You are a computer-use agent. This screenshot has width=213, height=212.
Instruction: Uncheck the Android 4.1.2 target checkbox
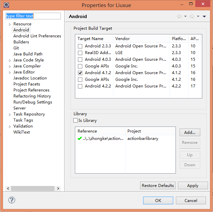[80, 73]
